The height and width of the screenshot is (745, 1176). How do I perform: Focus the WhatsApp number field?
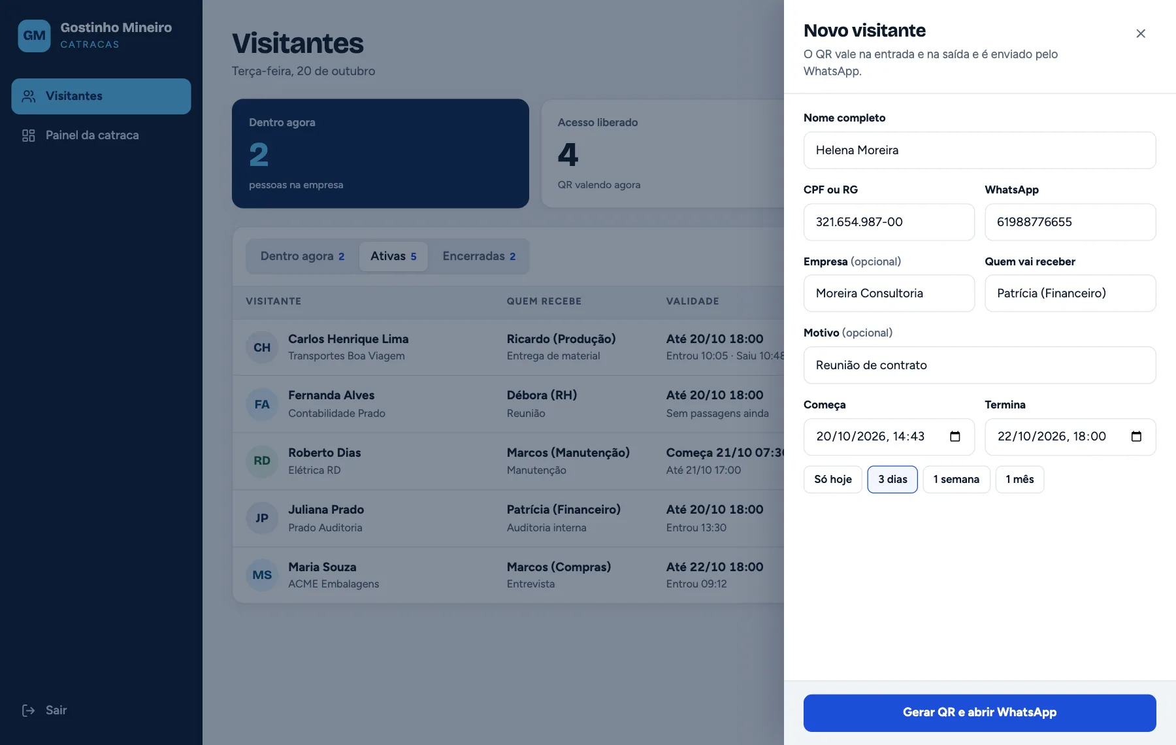coord(1070,222)
